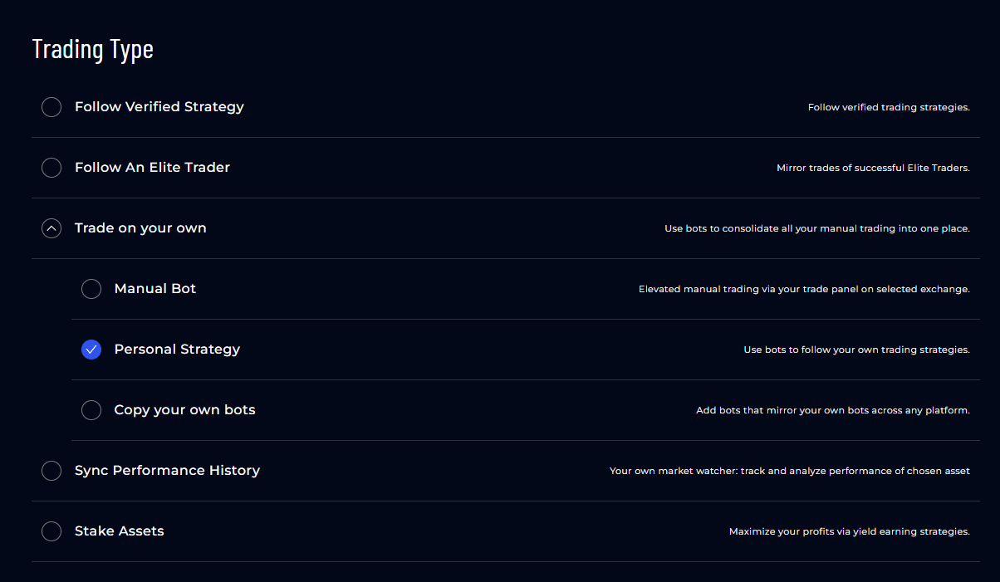Click the Stake Assets label

[x=120, y=531]
